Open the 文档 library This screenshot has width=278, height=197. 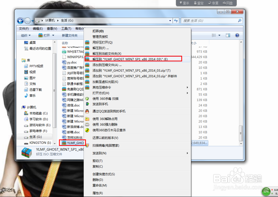pos(30,84)
